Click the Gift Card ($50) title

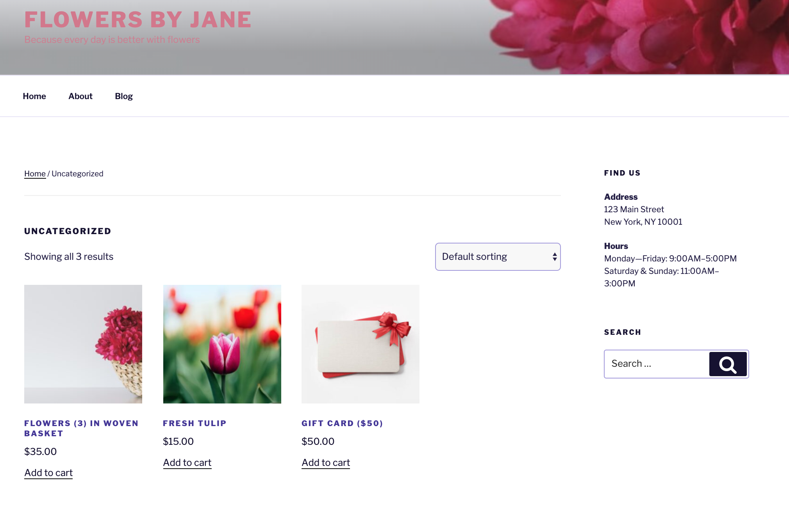[x=342, y=423]
